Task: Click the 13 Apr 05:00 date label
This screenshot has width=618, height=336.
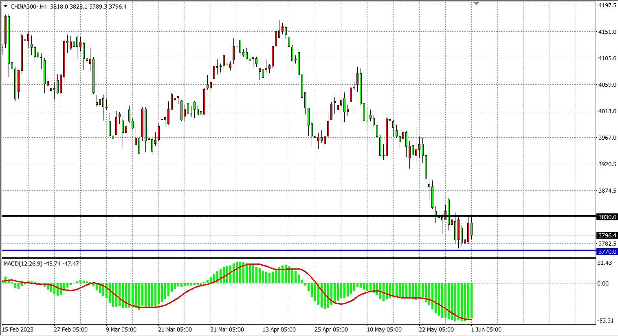Action: click(279, 329)
